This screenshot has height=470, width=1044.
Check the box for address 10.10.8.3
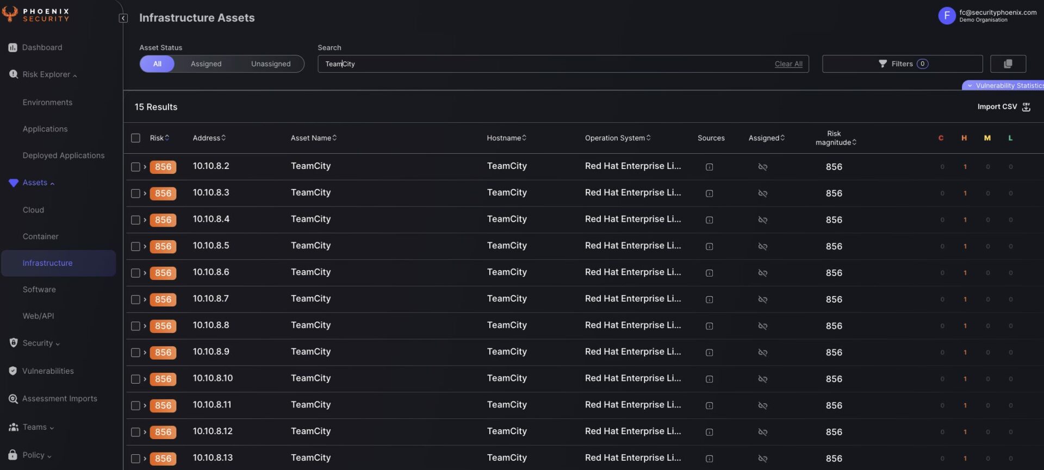pyautogui.click(x=135, y=193)
